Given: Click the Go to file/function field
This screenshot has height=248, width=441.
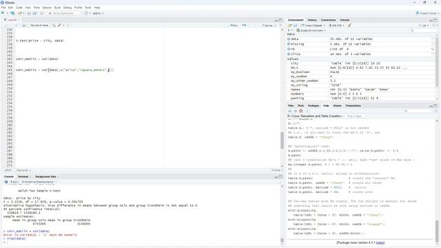Looking at the screenshot, I should pyautogui.click(x=64, y=13).
